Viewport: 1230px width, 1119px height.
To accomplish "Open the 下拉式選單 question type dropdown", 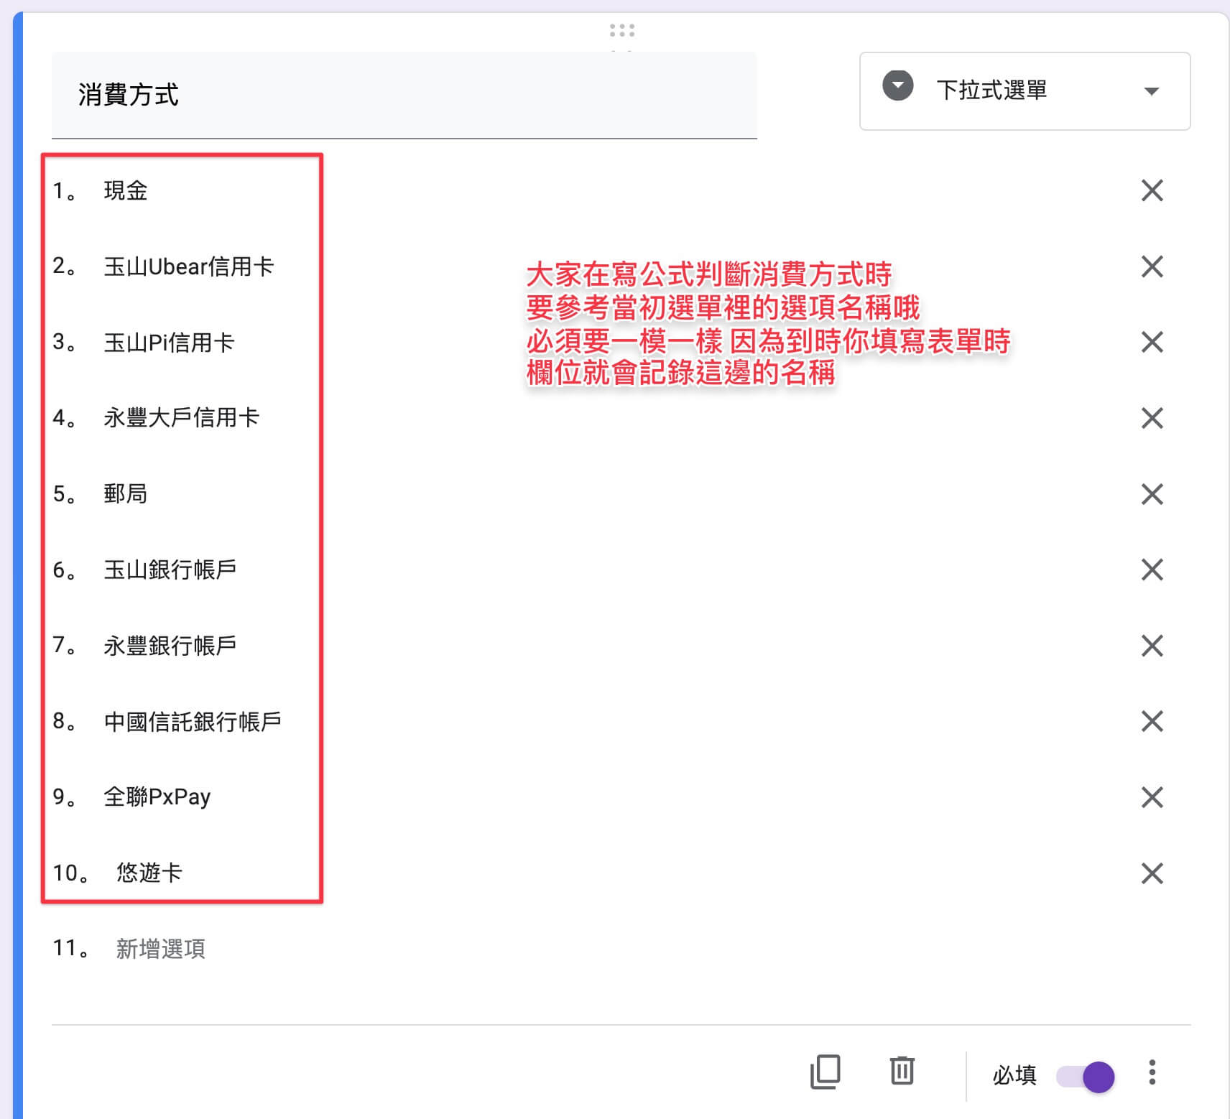I will click(x=1025, y=91).
